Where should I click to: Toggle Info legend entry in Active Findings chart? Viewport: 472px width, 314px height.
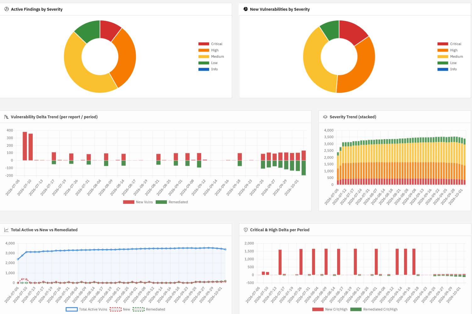pos(208,69)
